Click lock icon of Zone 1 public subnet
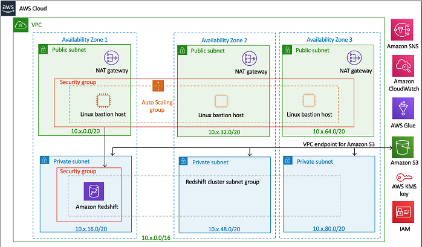The height and width of the screenshot is (247, 422). (43, 50)
